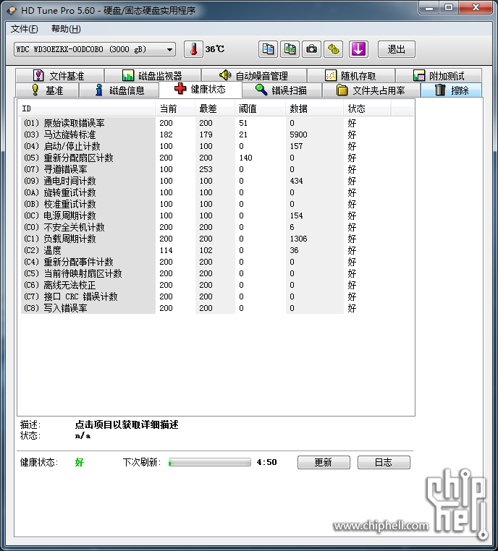Click the next refresh progress bar
This screenshot has width=498, height=551.
coord(210,462)
